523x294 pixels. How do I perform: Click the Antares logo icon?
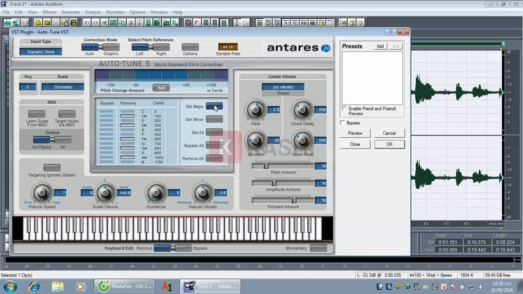[x=325, y=47]
